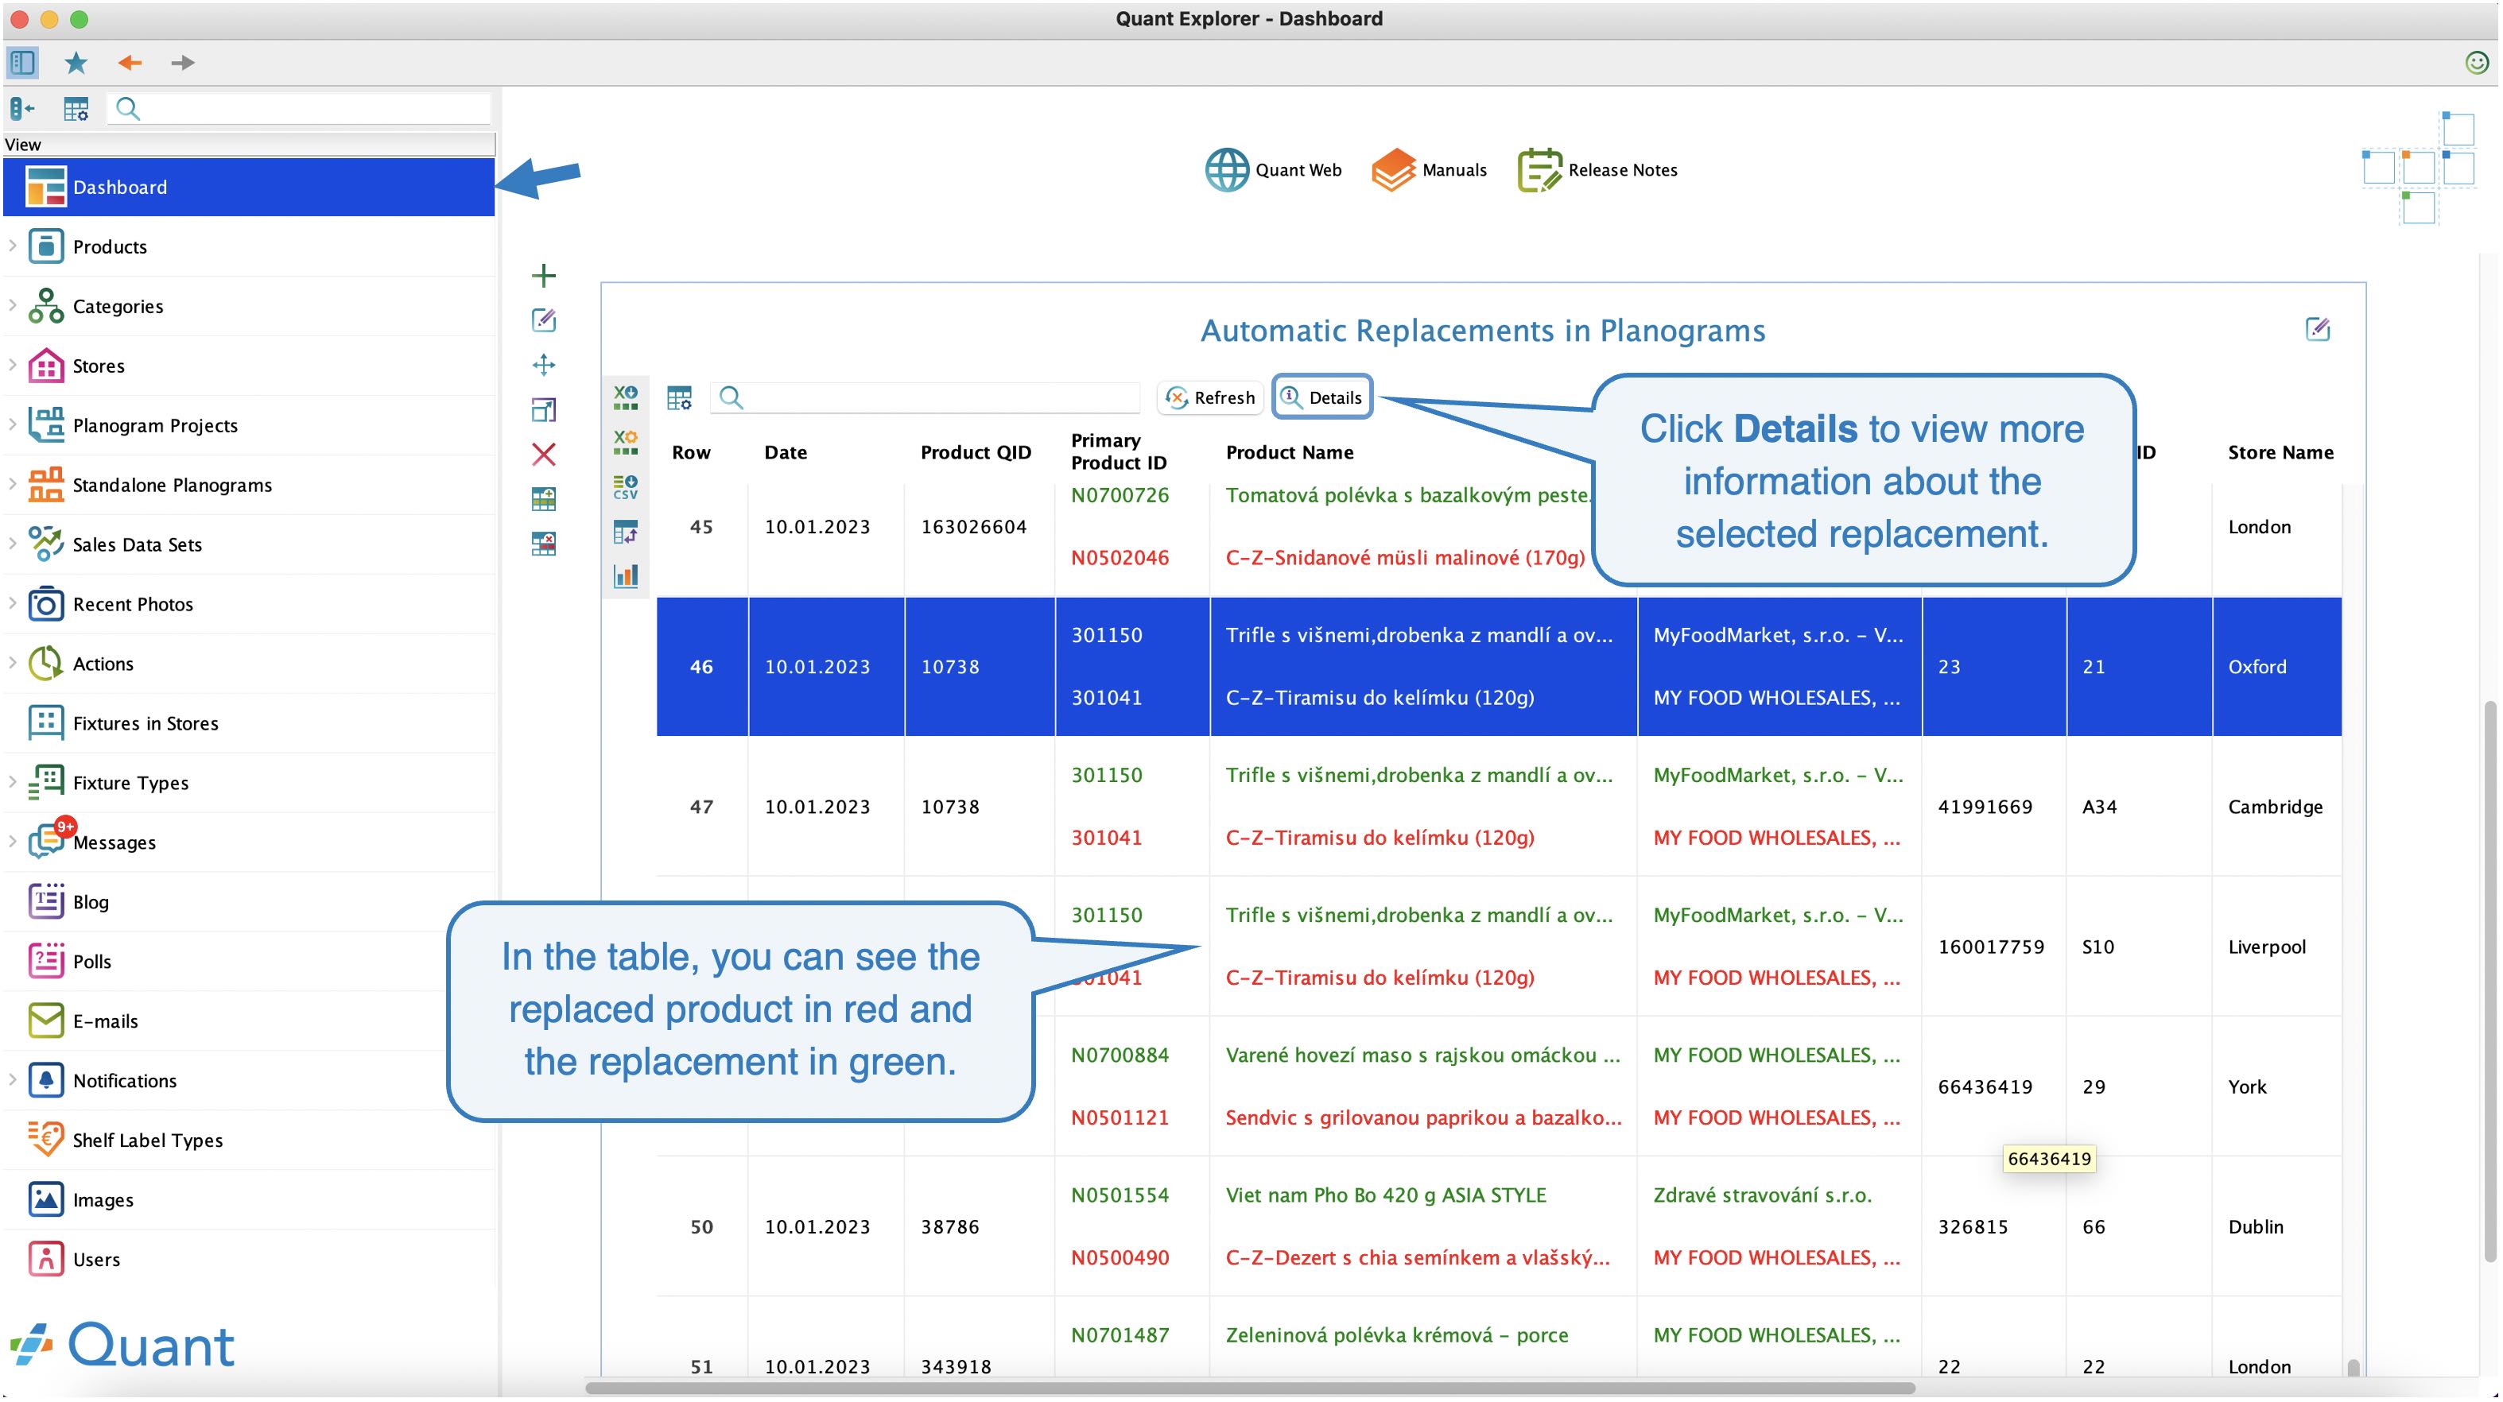Open Release Notes link

point(1597,170)
